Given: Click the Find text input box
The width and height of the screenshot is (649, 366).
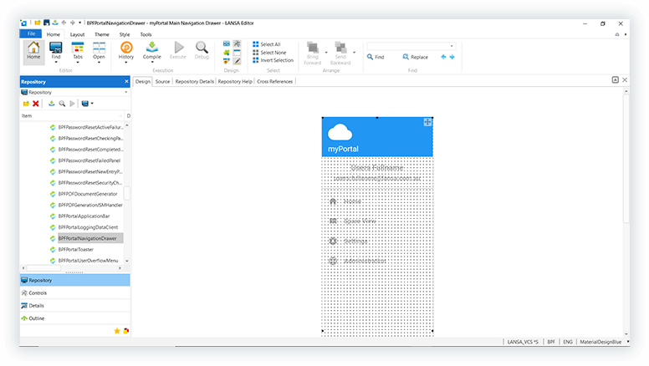Looking at the screenshot, I should 411,46.
